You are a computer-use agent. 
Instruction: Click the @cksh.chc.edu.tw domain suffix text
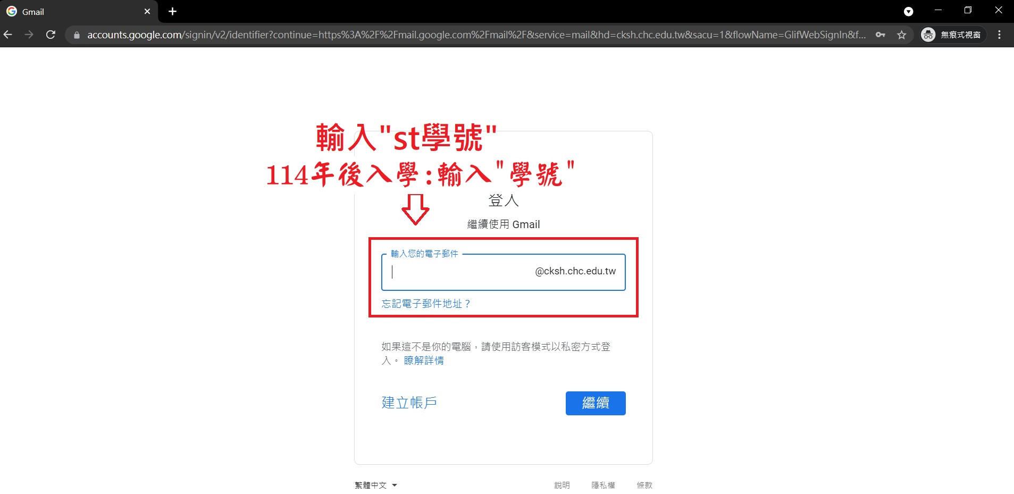point(575,271)
